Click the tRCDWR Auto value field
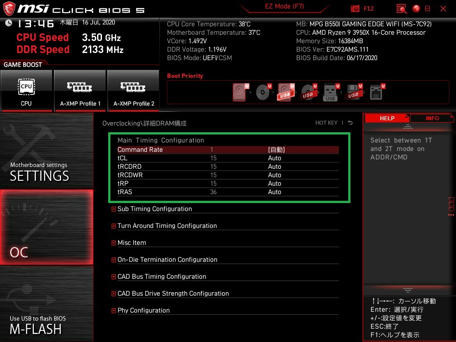456x342 pixels. coord(274,175)
